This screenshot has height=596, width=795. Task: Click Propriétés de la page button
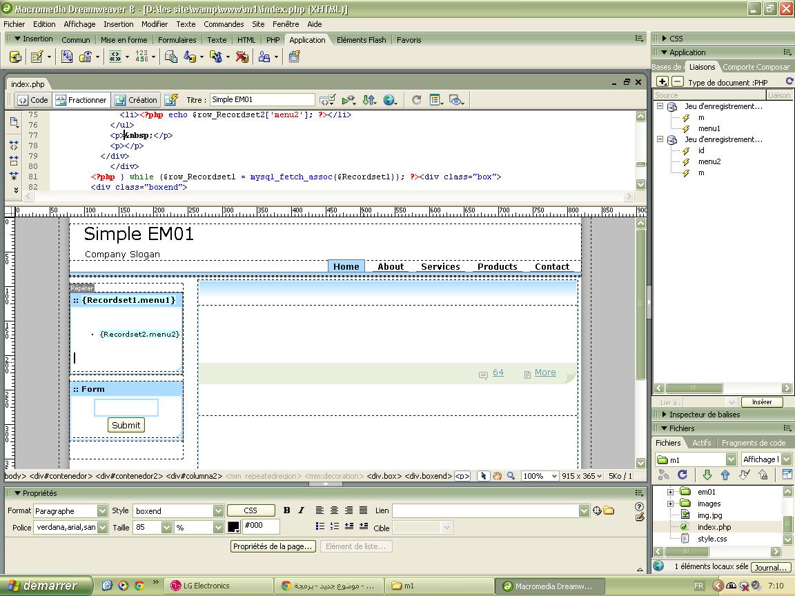[273, 546]
